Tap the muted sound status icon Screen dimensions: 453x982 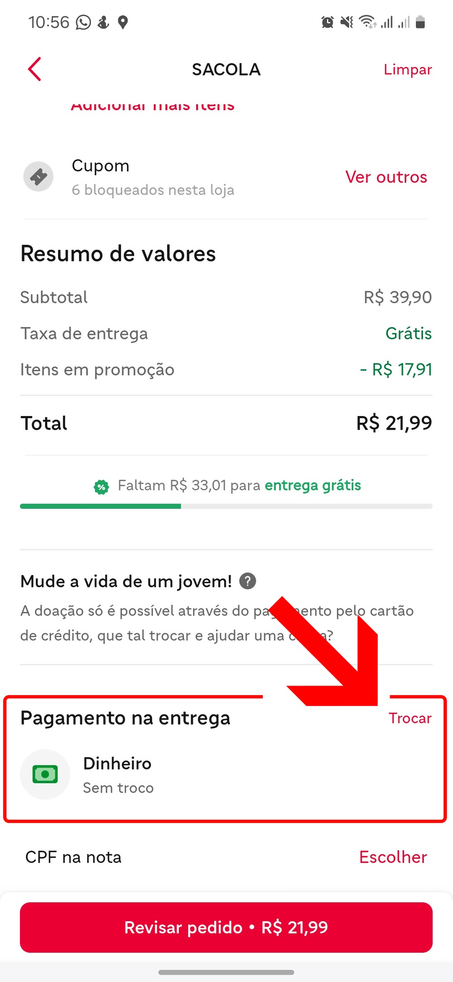click(347, 22)
